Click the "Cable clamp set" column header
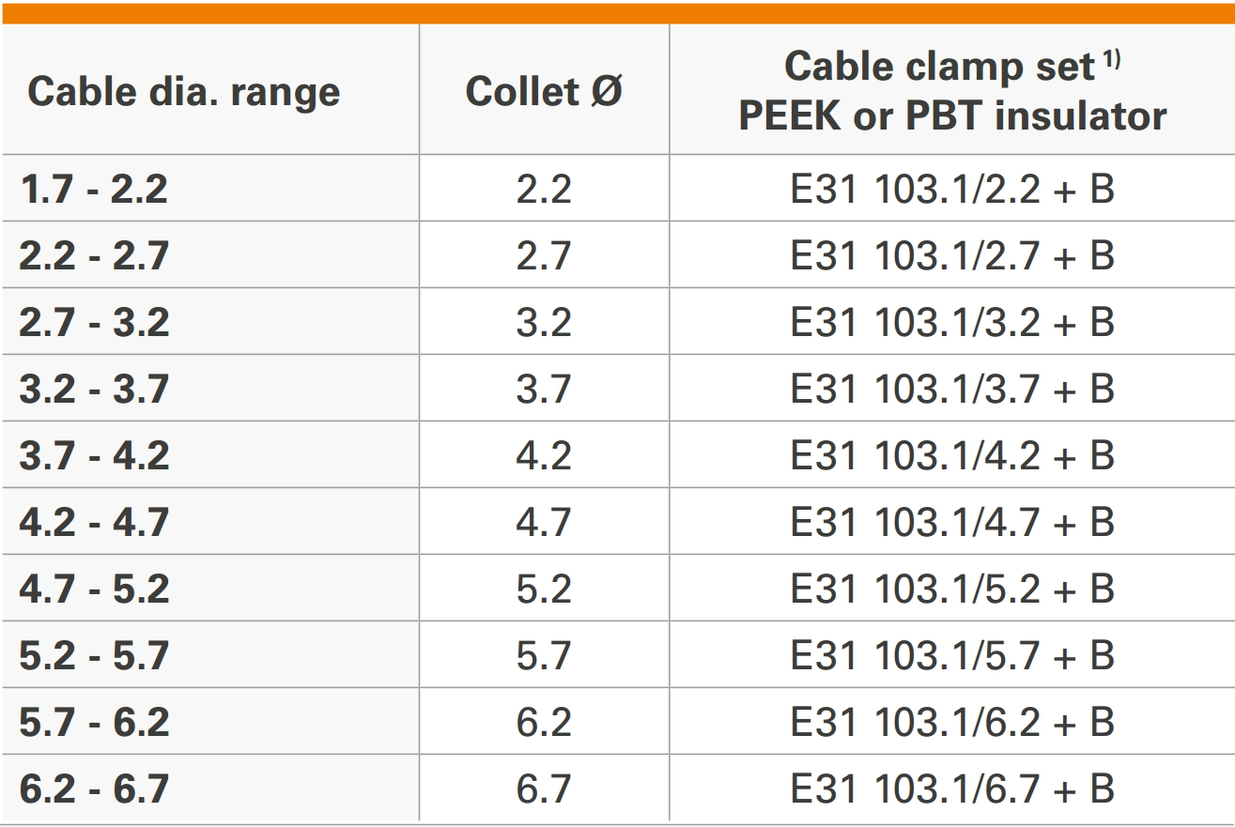Viewport: 1235px width, 827px height. pos(952,91)
